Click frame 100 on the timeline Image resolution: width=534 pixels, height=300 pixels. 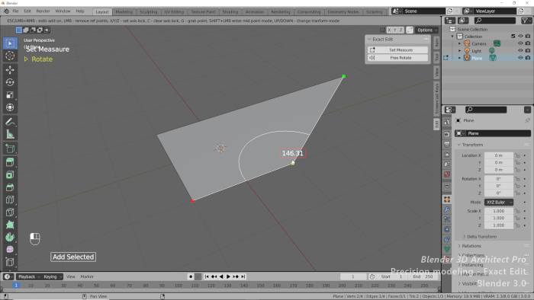click(178, 286)
